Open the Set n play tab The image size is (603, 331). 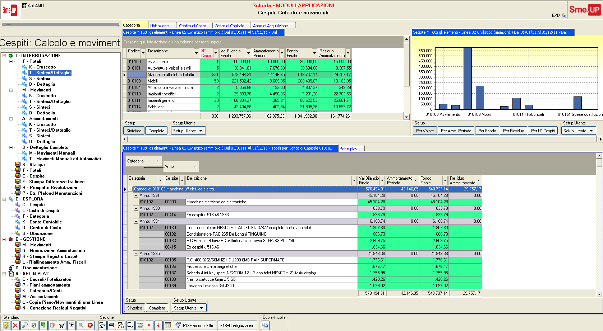[349, 149]
